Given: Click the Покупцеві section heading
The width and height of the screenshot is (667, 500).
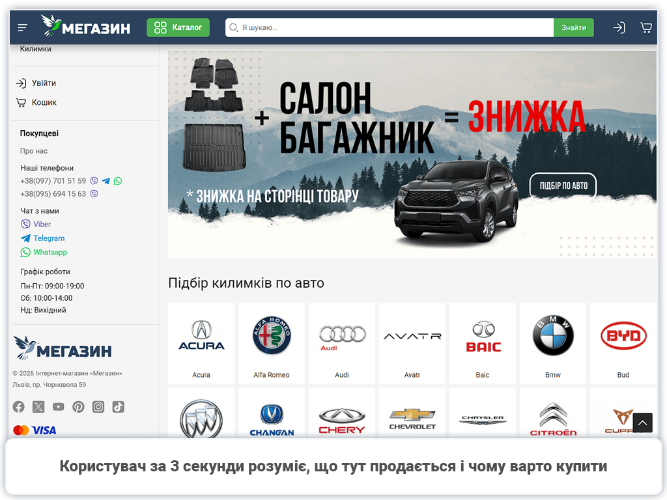Looking at the screenshot, I should (39, 133).
